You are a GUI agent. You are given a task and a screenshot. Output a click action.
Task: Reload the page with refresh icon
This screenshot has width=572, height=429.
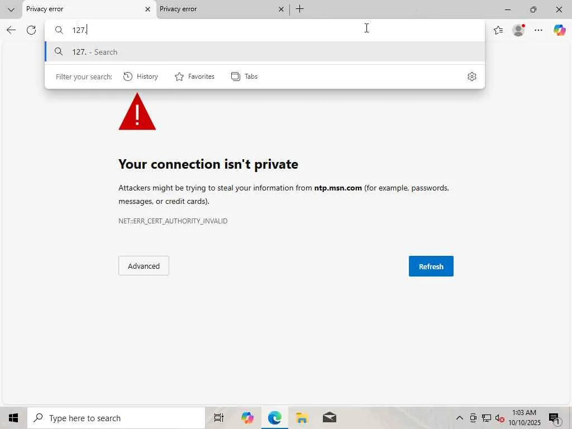31,30
